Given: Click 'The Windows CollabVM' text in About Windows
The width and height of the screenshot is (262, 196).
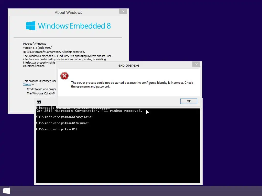Looking at the screenshot, I should (x=41, y=93).
